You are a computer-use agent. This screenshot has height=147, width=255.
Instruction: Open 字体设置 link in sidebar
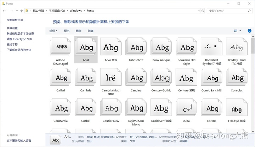(x=12, y=28)
